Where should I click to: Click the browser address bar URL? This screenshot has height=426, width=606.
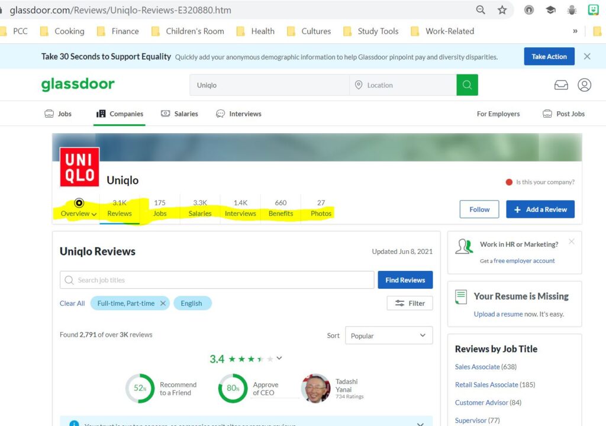pos(121,10)
